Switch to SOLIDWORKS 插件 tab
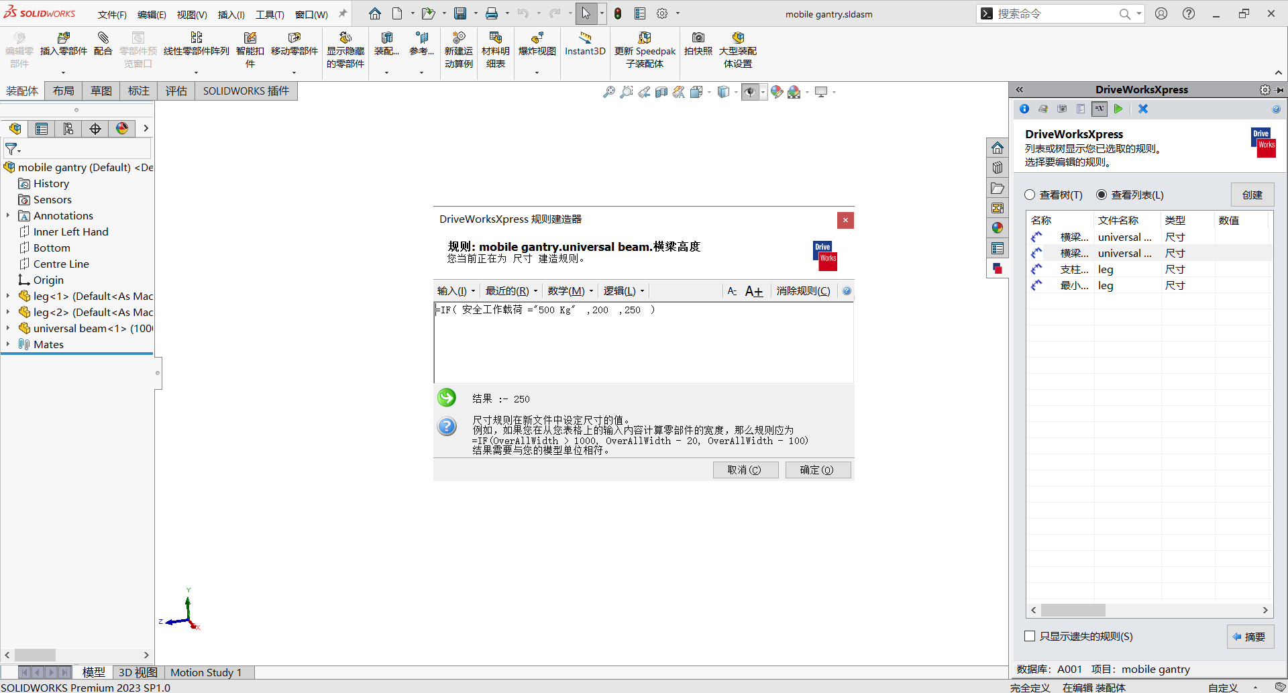 tap(246, 91)
